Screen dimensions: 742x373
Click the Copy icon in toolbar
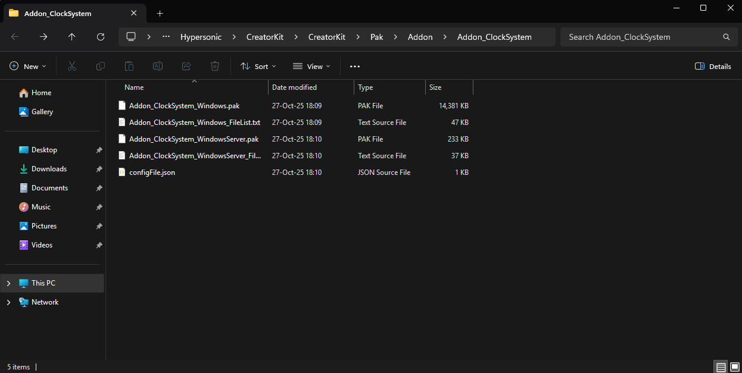[x=101, y=67]
